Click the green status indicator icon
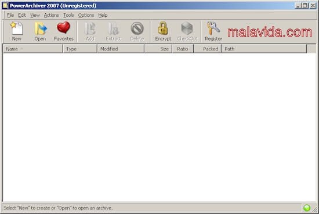This screenshot has width=319, height=214. click(307, 208)
